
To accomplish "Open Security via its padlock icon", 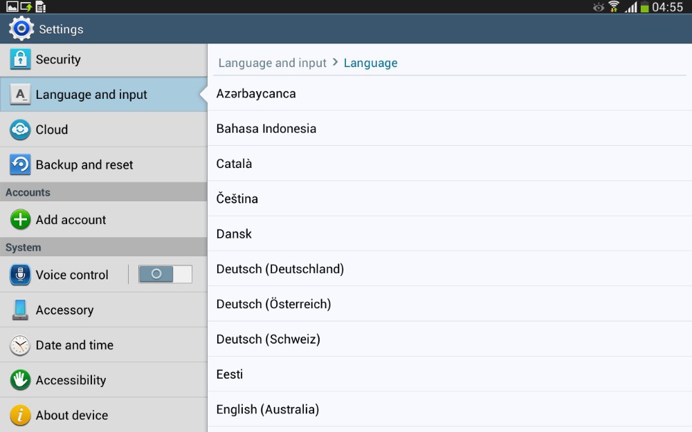I will [x=20, y=59].
